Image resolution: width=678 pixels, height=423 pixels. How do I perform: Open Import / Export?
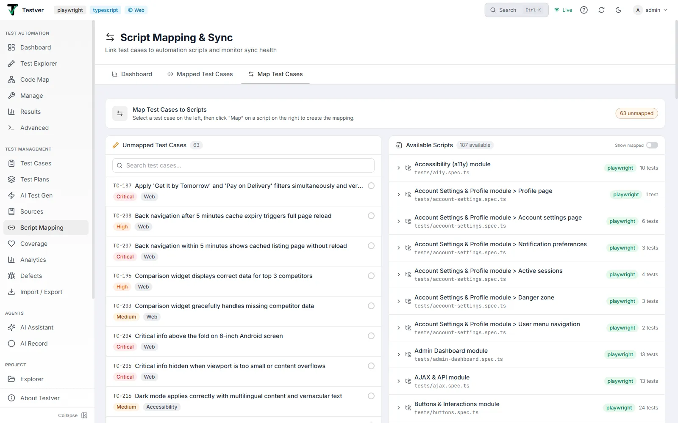coord(46,292)
